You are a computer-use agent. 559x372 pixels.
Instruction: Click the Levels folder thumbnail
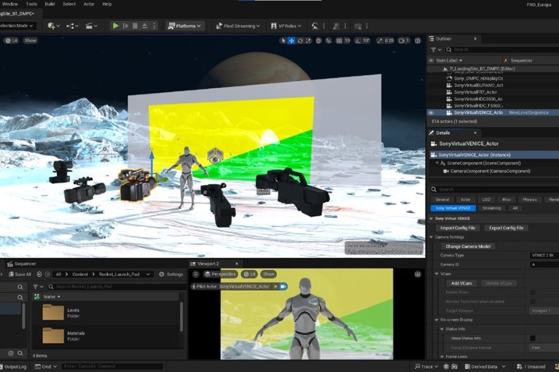coord(53,313)
